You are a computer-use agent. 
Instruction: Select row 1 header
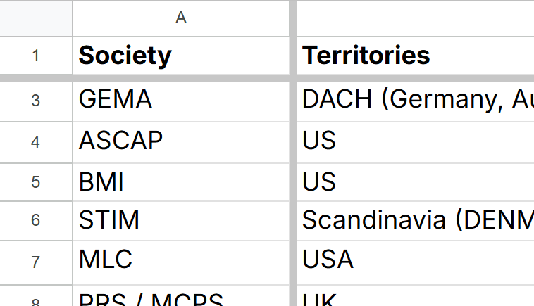tap(36, 56)
